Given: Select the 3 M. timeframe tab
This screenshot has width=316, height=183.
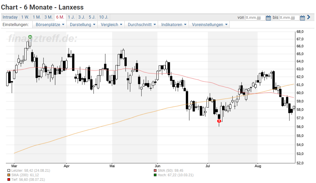Looking at the screenshot, I should [48, 17].
